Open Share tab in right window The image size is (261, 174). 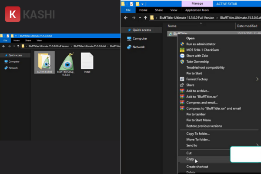(159, 10)
